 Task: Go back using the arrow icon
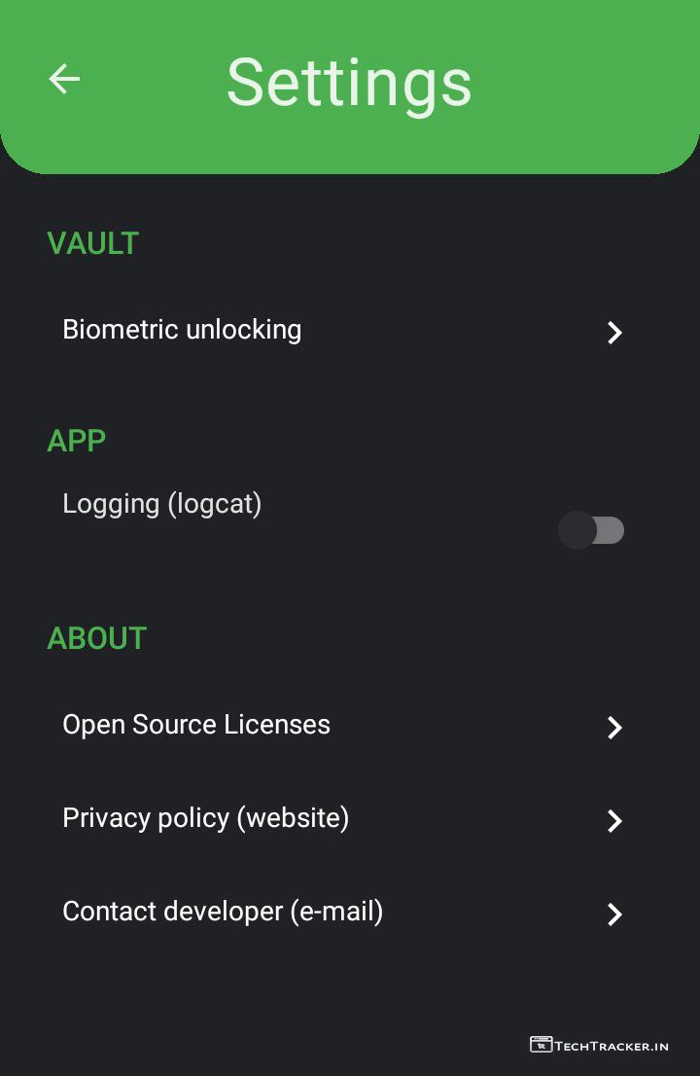point(64,79)
